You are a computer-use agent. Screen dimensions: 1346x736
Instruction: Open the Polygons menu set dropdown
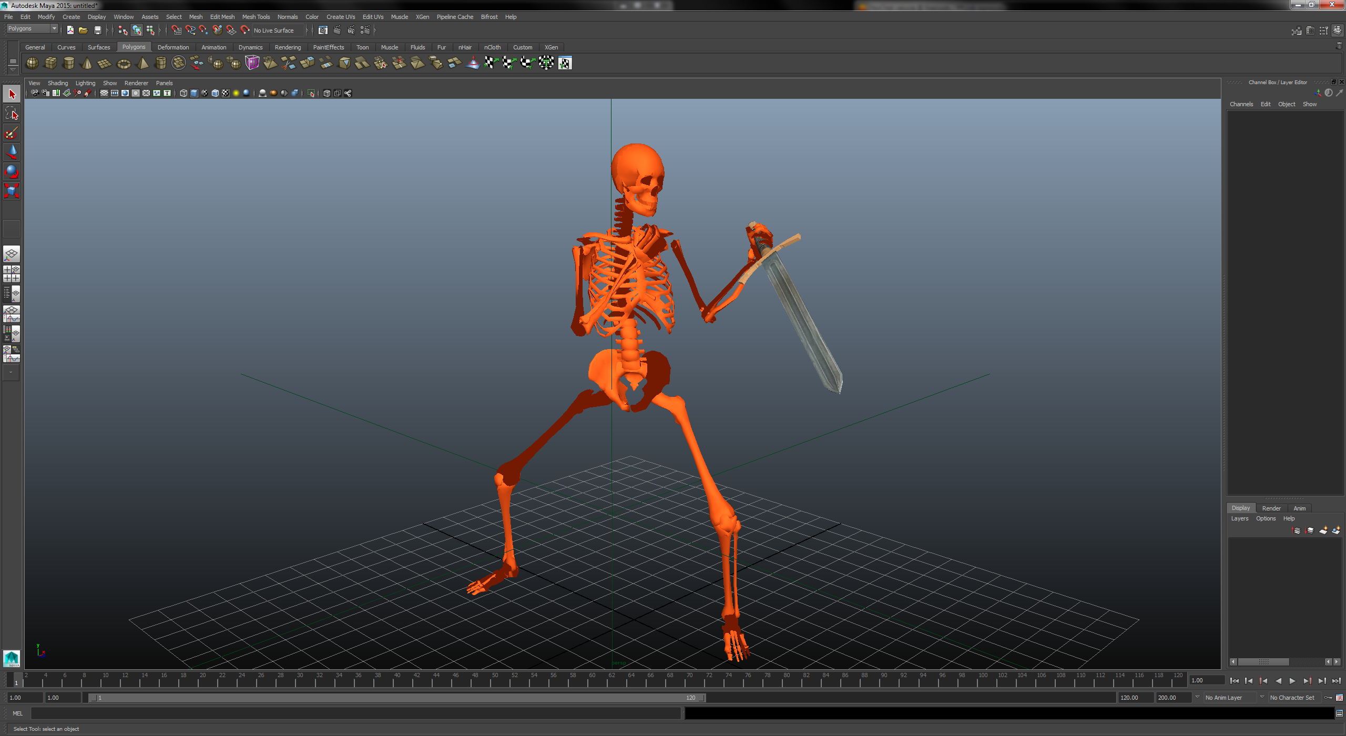tap(32, 29)
